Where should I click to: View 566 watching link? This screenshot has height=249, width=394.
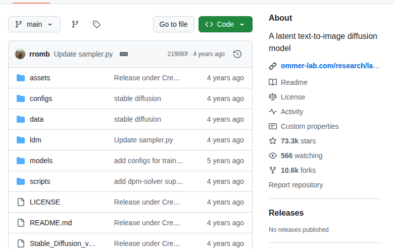pos(302,156)
